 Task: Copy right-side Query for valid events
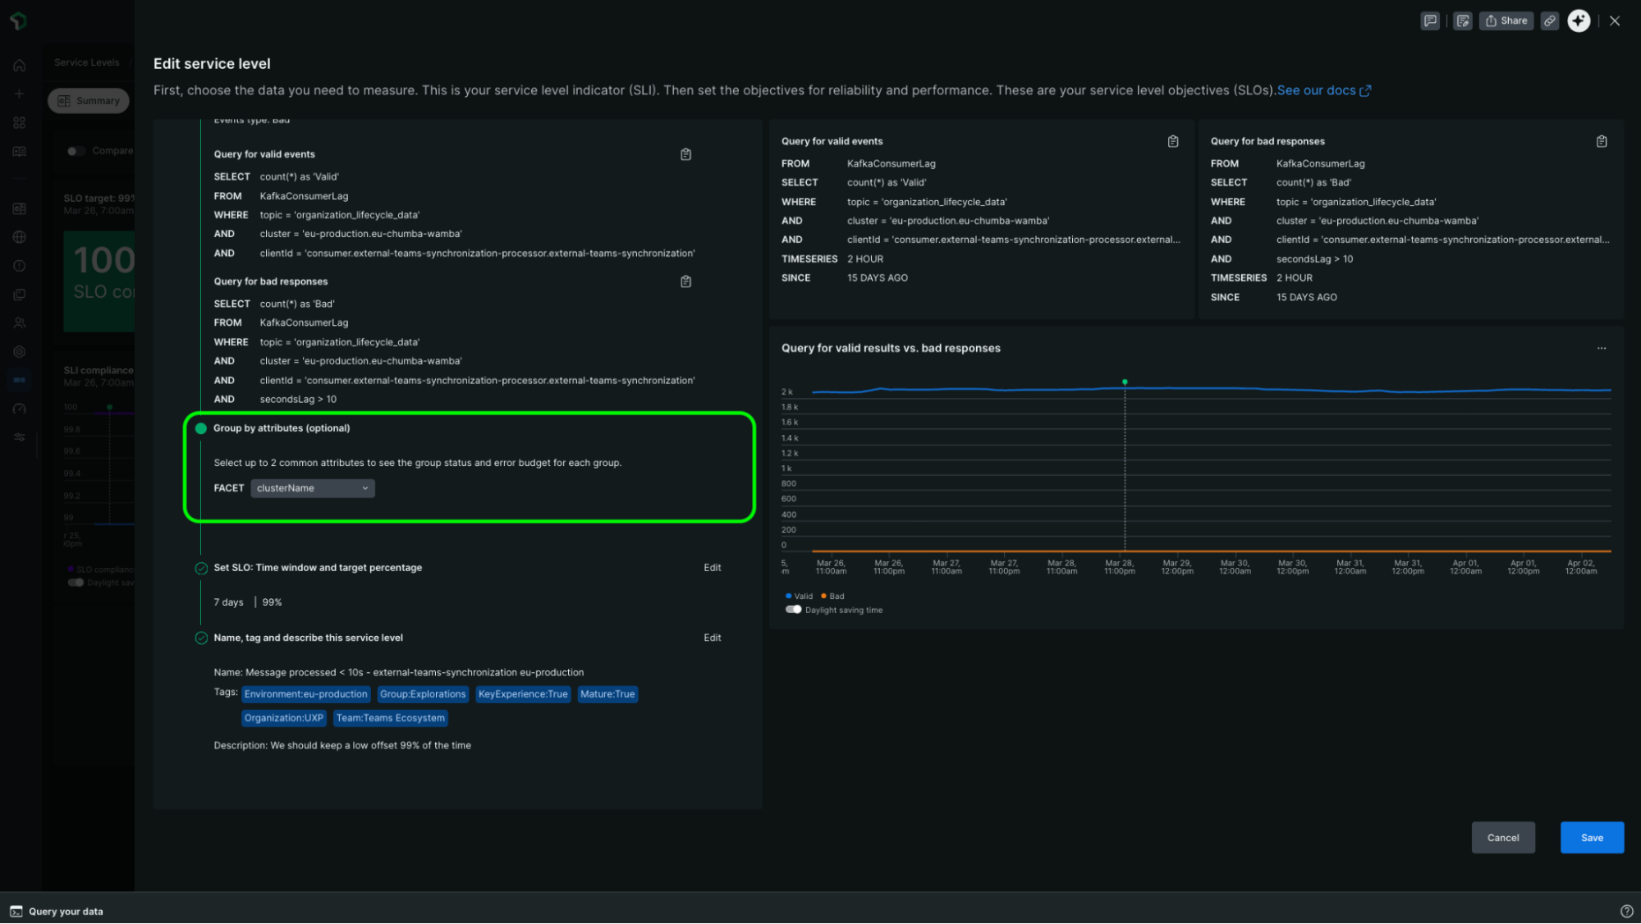(1173, 142)
